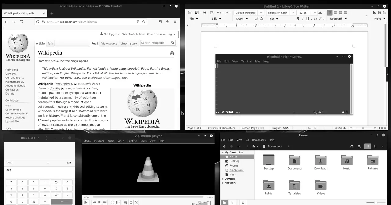Open the Firefox downloads arrow icon
The image size is (391, 205).
167,22
